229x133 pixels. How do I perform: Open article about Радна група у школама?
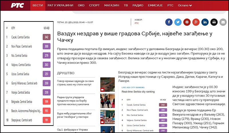pyautogui.click(x=73, y=101)
